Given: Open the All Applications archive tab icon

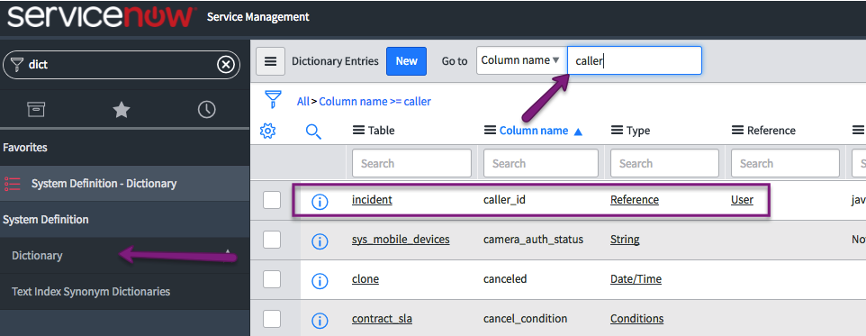Looking at the screenshot, I should (x=36, y=110).
